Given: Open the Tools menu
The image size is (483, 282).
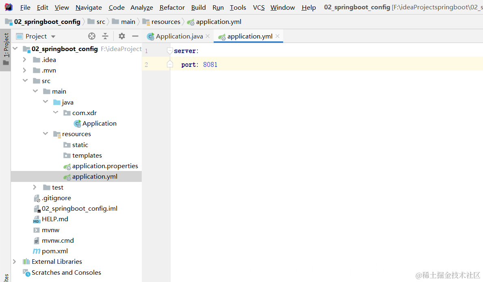Looking at the screenshot, I should tap(238, 7).
